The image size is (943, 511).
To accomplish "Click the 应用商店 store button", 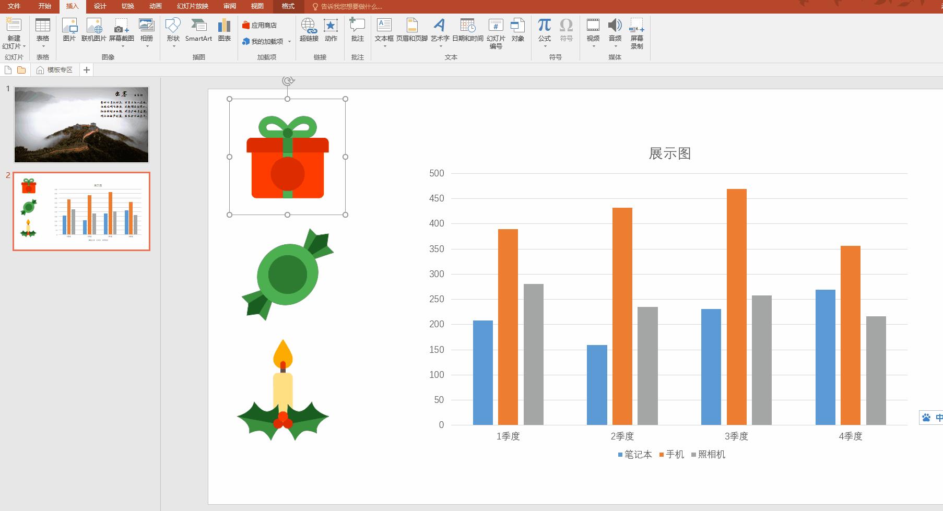I will click(260, 25).
